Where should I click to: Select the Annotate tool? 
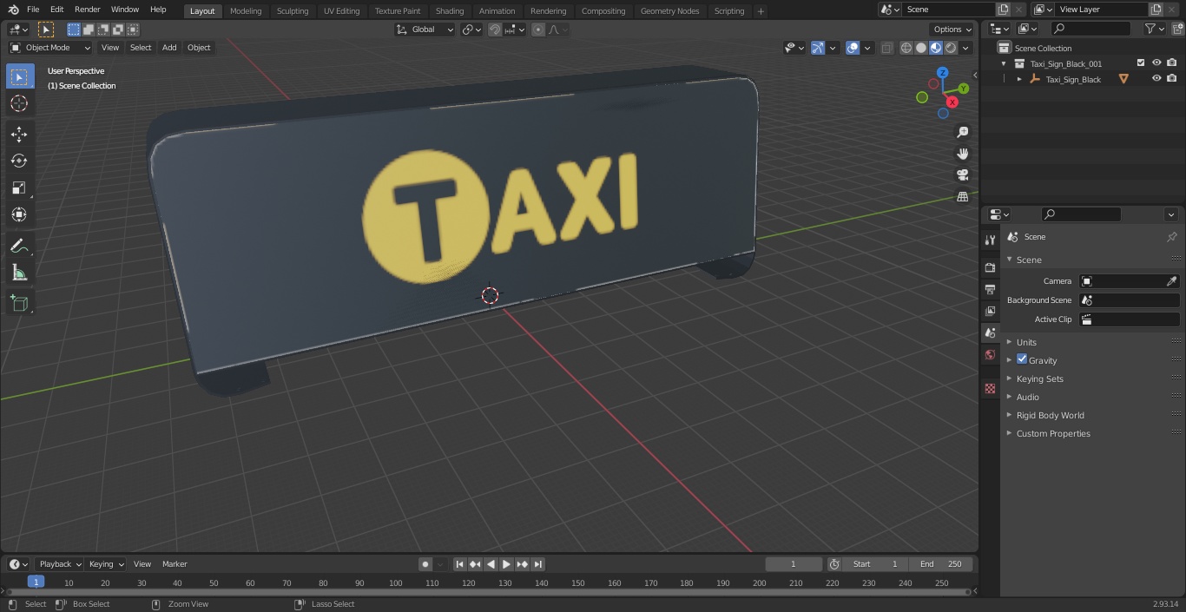tap(19, 246)
